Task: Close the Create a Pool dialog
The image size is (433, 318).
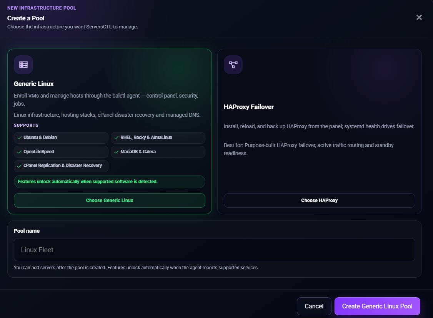Action: pyautogui.click(x=419, y=17)
